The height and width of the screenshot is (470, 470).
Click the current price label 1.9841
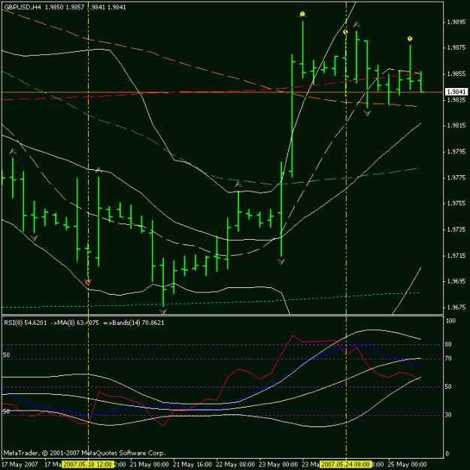point(456,92)
